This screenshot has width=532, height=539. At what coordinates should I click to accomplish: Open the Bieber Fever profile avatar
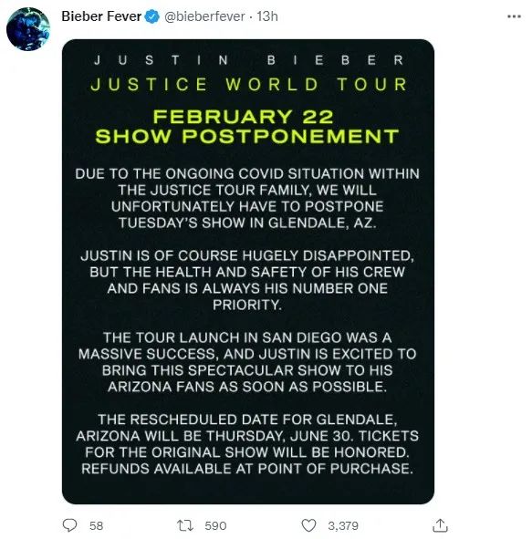(x=28, y=29)
